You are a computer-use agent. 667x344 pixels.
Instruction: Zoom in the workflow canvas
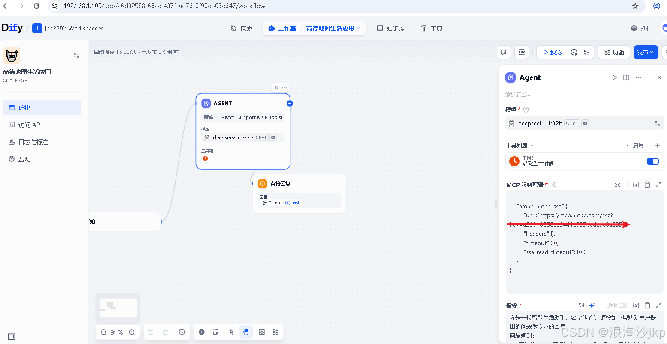click(132, 332)
